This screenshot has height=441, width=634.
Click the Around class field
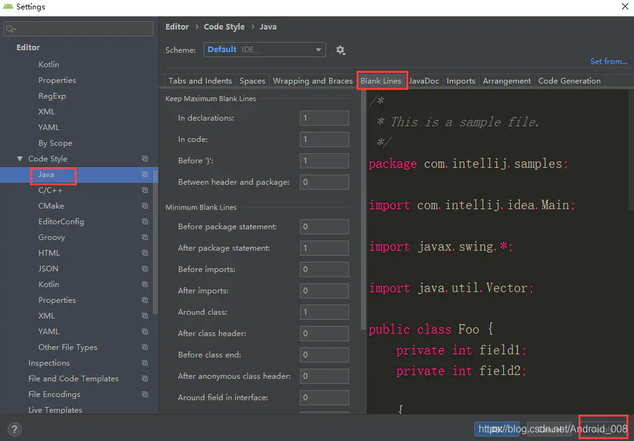325,312
